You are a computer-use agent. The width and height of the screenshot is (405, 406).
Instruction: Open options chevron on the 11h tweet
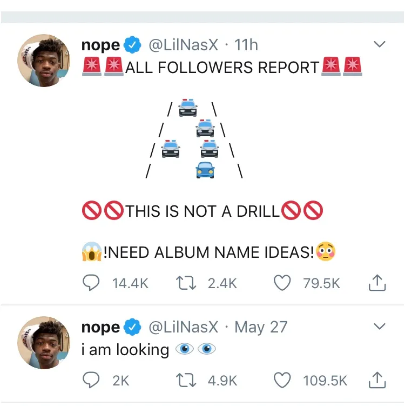click(380, 44)
